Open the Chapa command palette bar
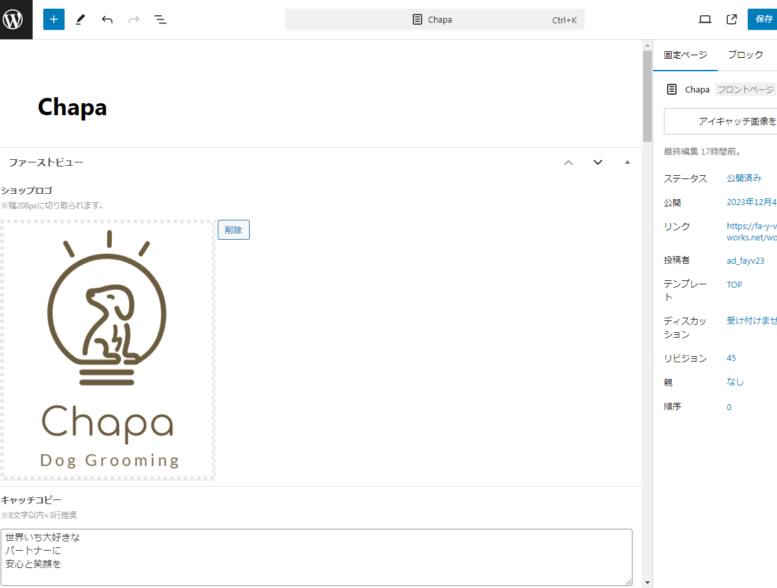 pos(435,19)
